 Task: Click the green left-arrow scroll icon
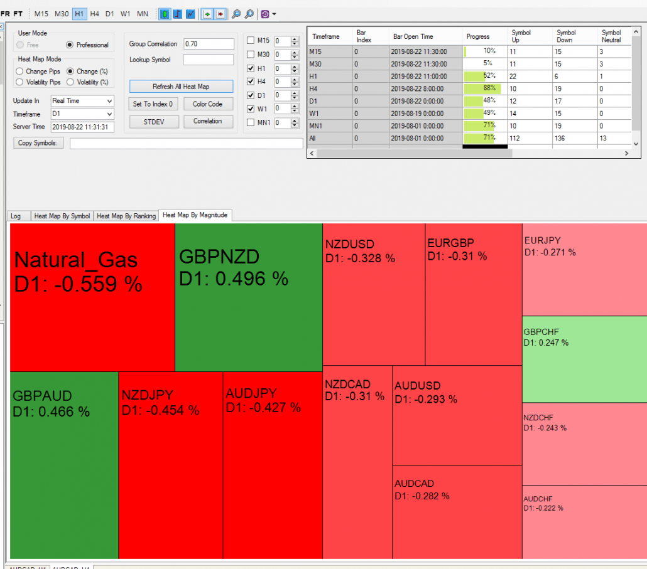[x=207, y=14]
